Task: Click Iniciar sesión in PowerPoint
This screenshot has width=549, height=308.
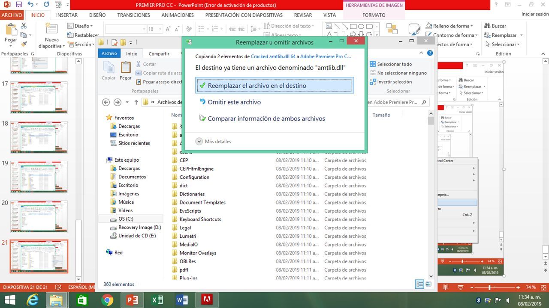Action: pos(535,14)
